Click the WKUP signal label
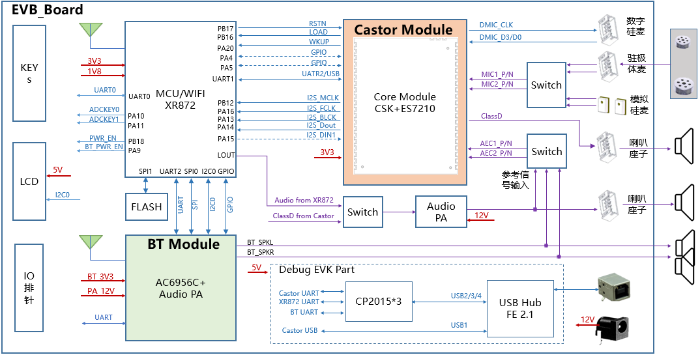 319,42
